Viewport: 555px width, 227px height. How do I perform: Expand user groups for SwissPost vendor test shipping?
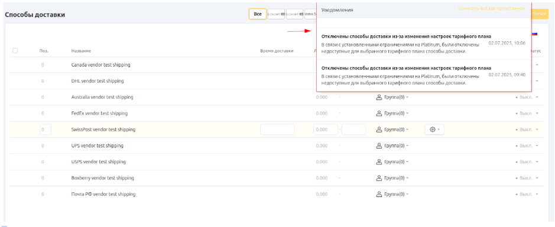coord(392,130)
